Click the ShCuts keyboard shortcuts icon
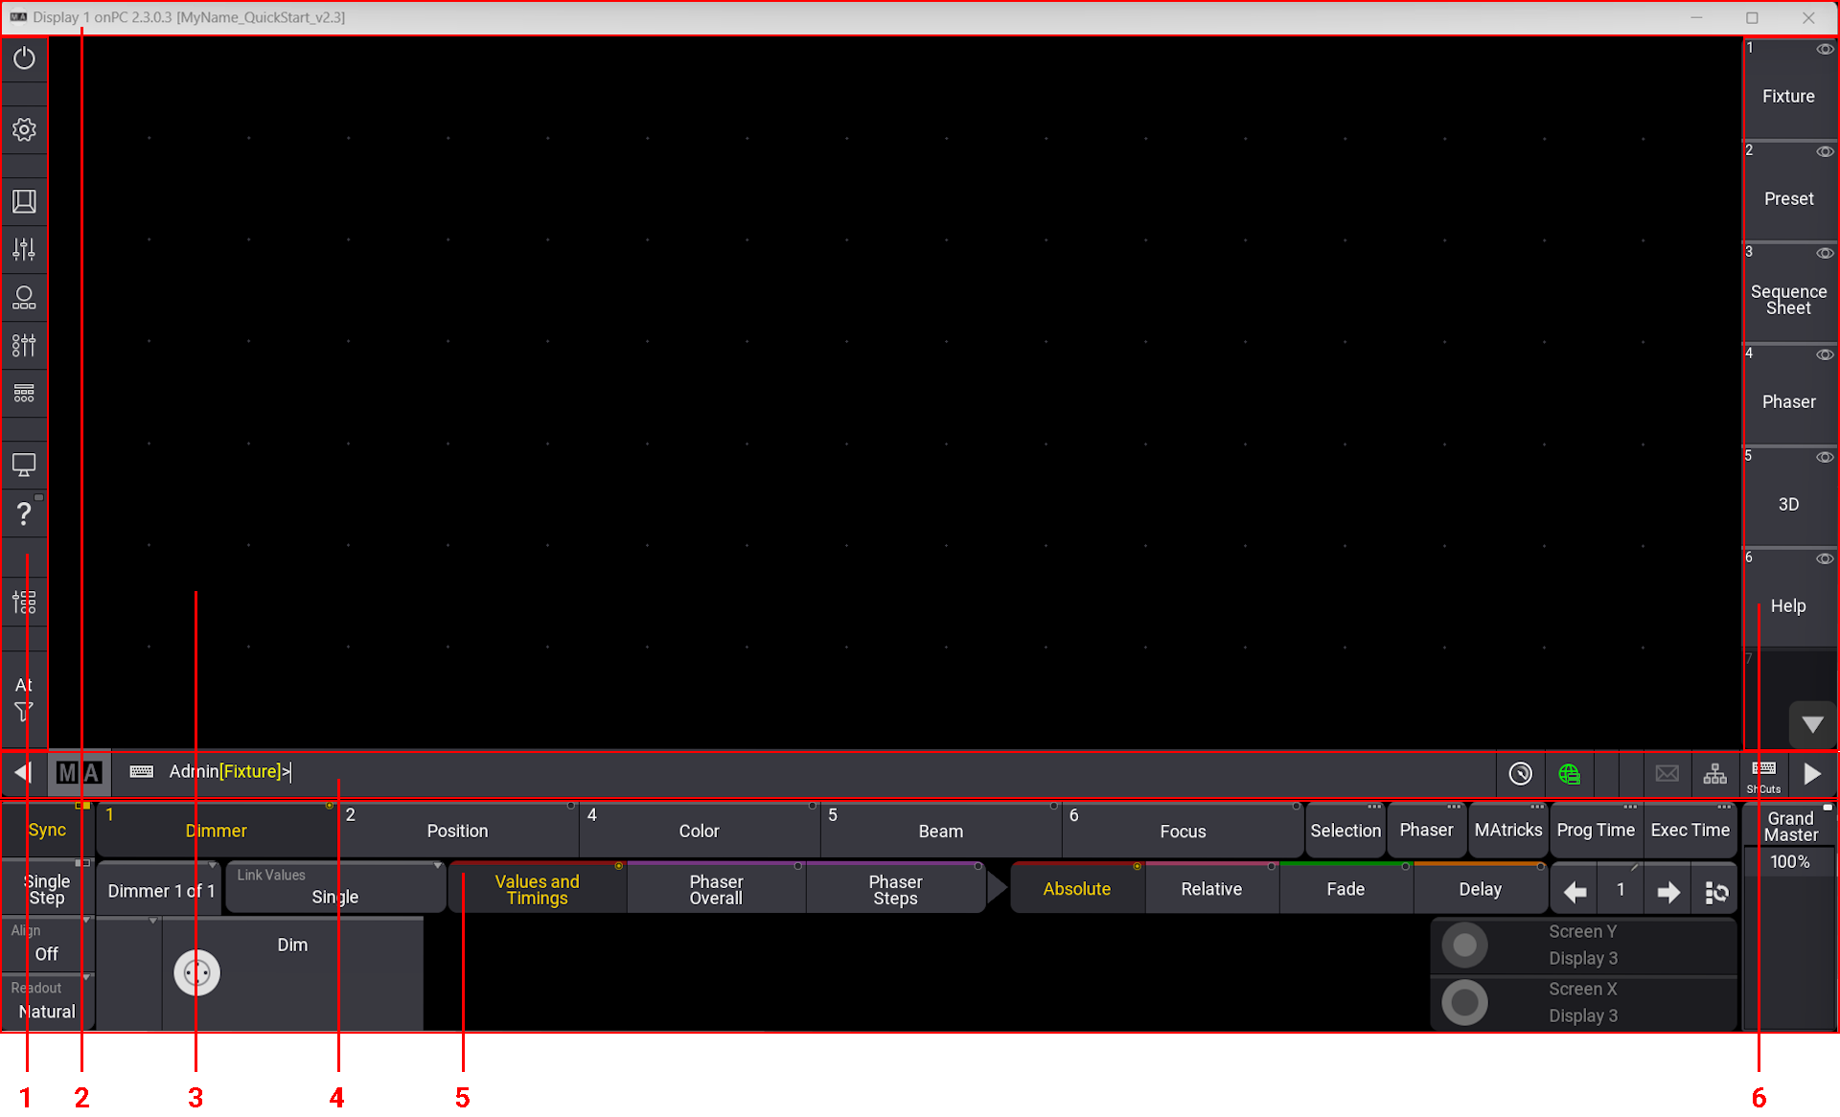This screenshot has width=1840, height=1117. [1763, 774]
